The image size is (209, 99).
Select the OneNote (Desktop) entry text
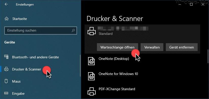pos(114,59)
